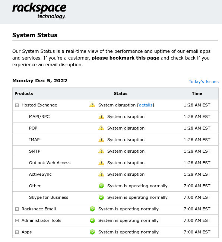Select the Hosted Exchange product name
Image resolution: width=222 pixels, height=242 pixels.
tap(39, 105)
